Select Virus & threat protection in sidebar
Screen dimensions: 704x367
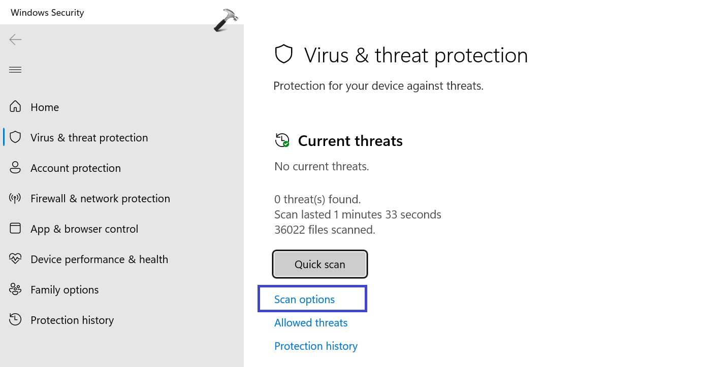tap(89, 138)
